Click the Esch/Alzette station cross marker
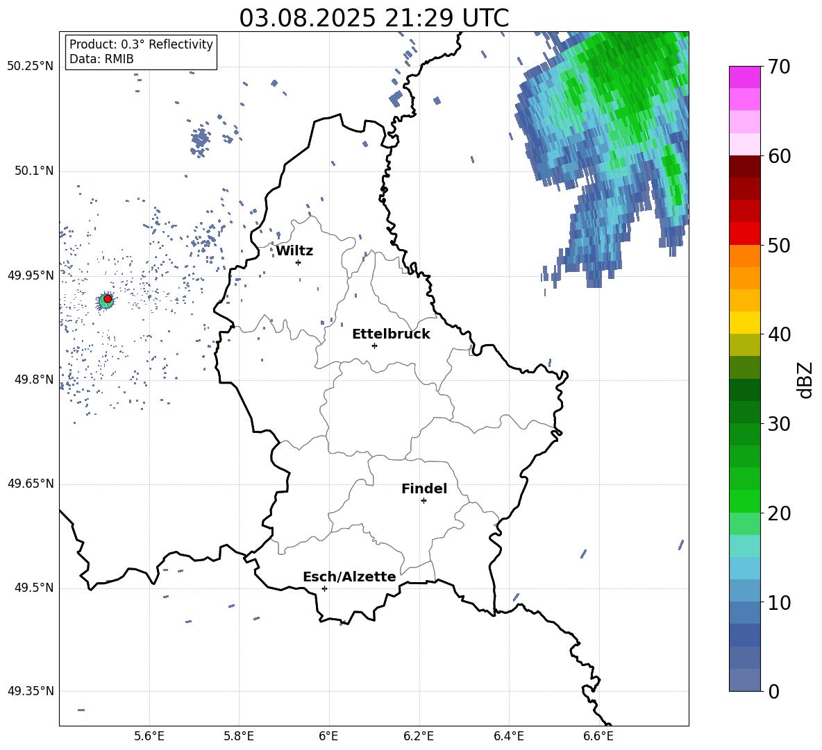Screen dimensions: 822x750 (x=324, y=588)
